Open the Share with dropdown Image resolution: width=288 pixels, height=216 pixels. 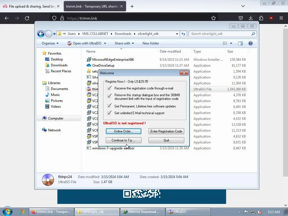click(x=124, y=43)
